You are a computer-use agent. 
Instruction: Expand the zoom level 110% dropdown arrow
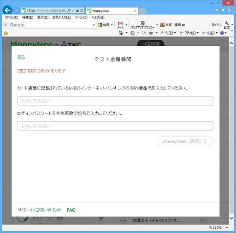227,227
